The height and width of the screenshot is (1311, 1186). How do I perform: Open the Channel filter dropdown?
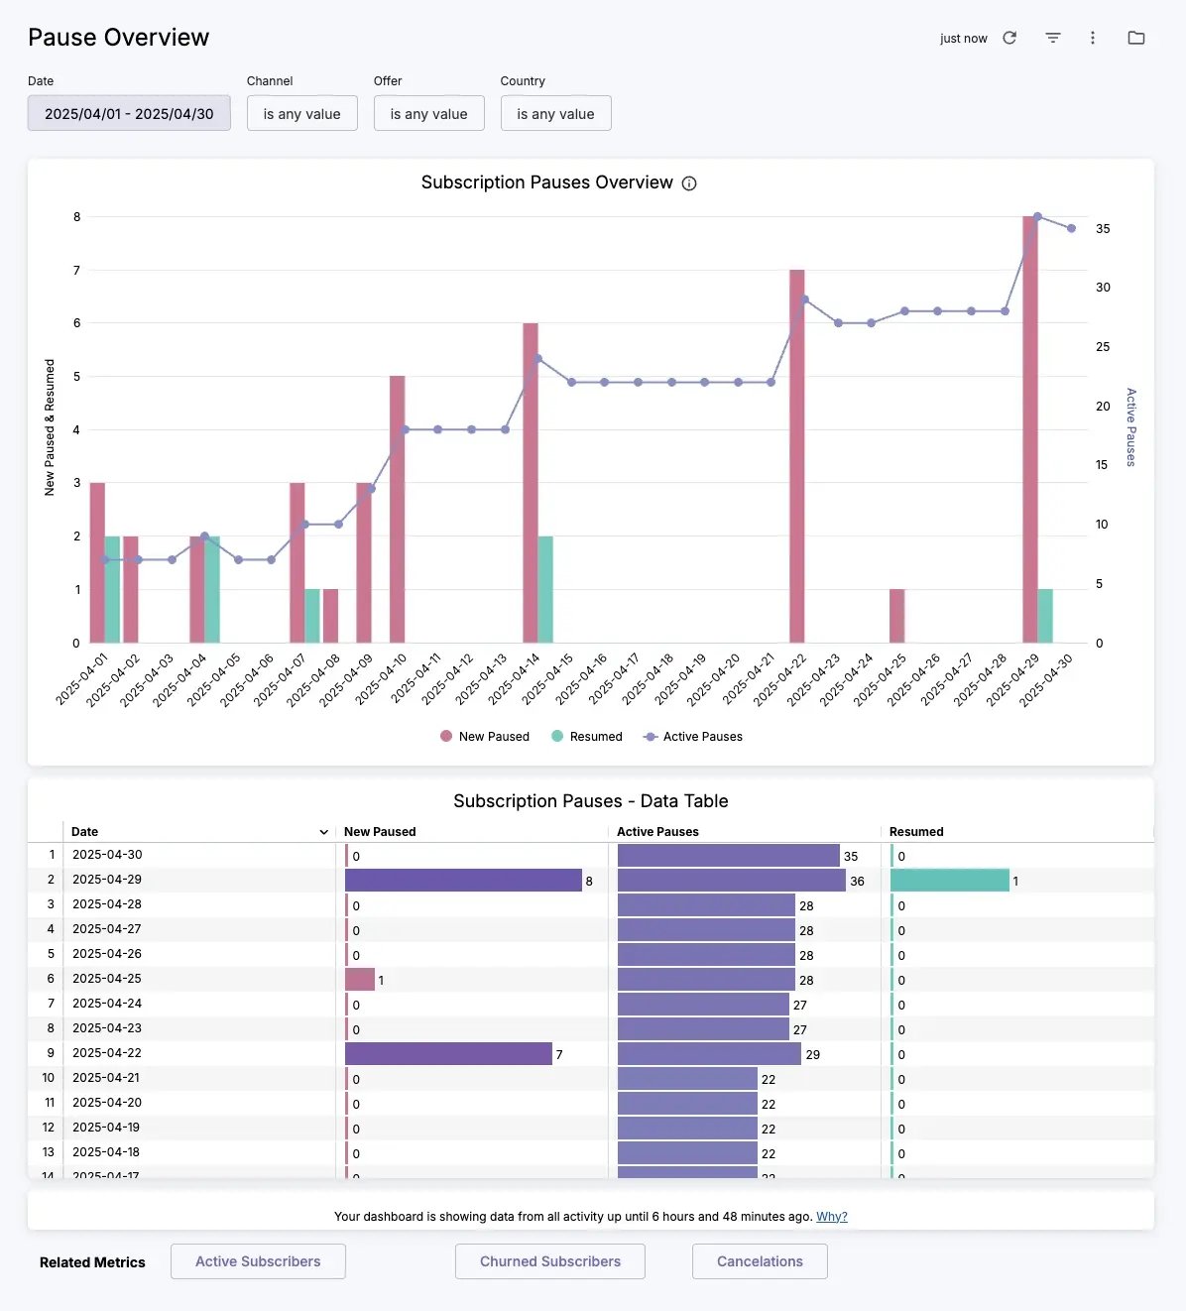(301, 113)
